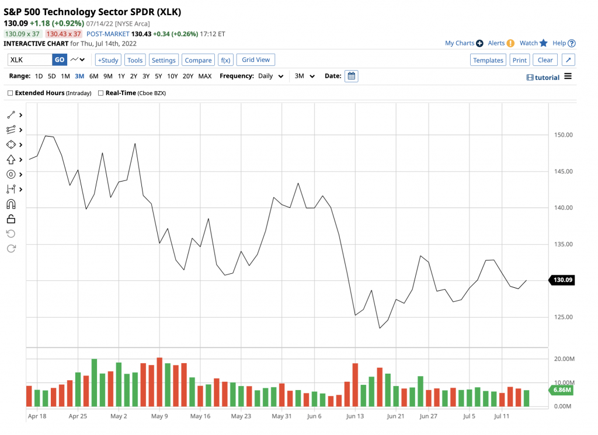Print the chart

click(519, 60)
